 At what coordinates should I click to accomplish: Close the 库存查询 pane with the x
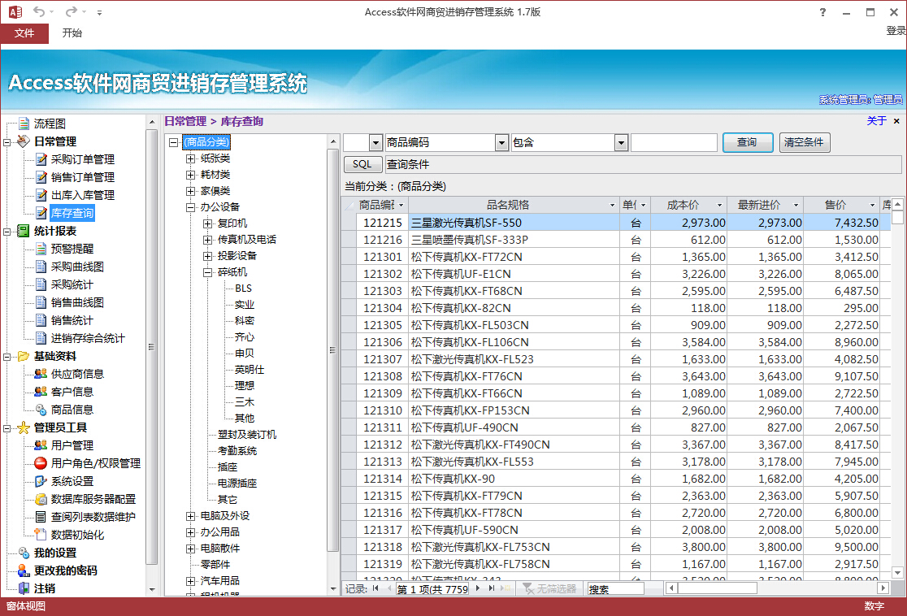(x=896, y=121)
